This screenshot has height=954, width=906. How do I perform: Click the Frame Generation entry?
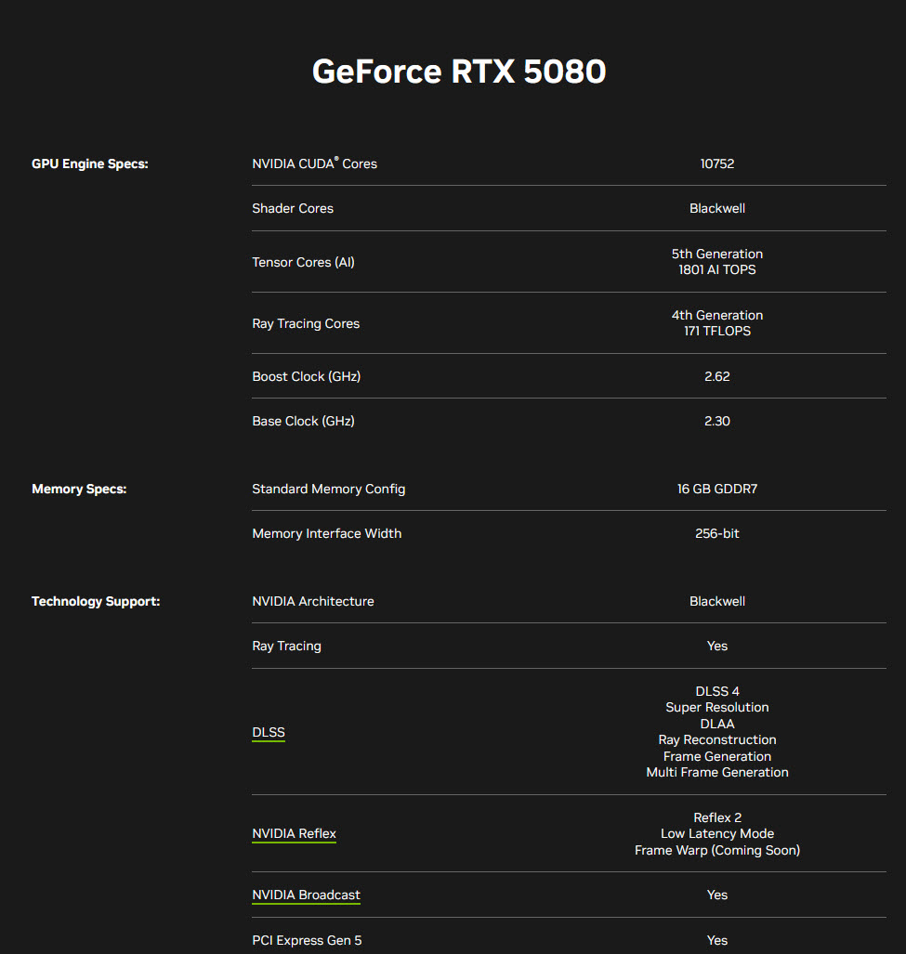(716, 756)
